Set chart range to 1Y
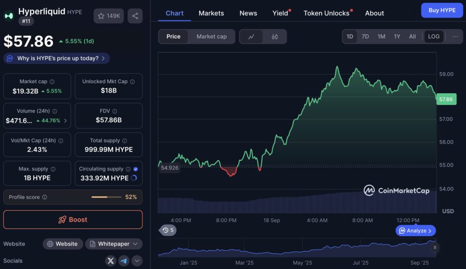The height and width of the screenshot is (269, 466). click(x=397, y=36)
